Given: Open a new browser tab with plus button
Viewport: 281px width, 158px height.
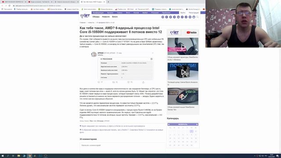Looking at the screenshot, I should pos(108,2).
